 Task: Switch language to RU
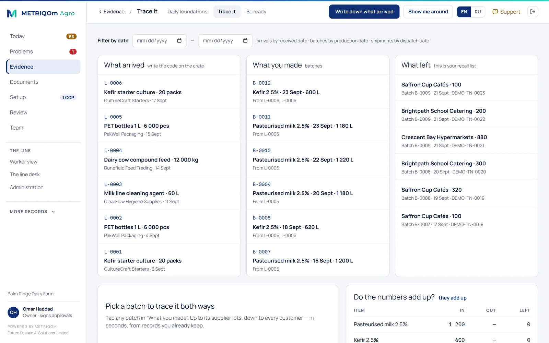(x=478, y=12)
